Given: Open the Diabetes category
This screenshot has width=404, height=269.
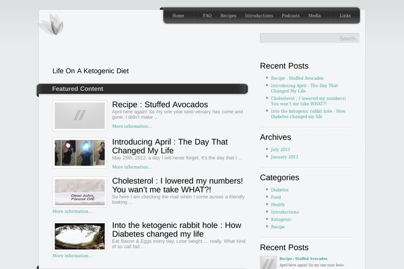Looking at the screenshot, I should (279, 190).
